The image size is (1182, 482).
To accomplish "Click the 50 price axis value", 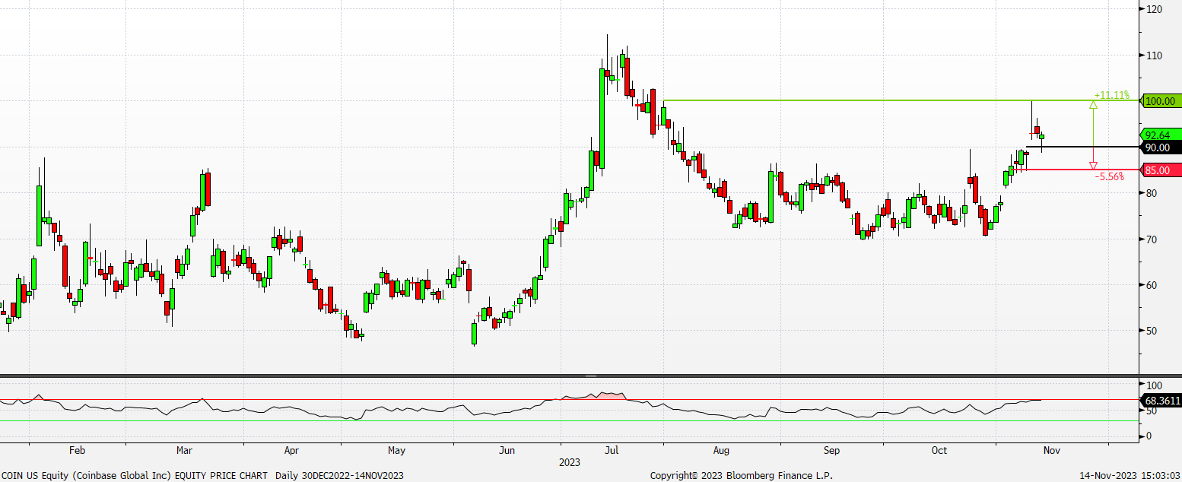I will click(1152, 331).
